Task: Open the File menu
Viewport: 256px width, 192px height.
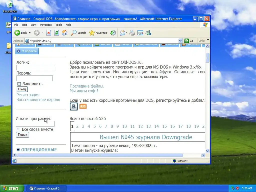Action: [16, 25]
